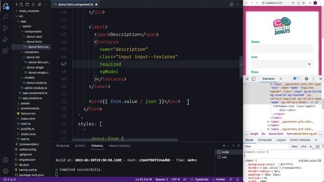Expand the border shorthand in .input rule
The width and height of the screenshot is (324, 182).
(261, 168)
